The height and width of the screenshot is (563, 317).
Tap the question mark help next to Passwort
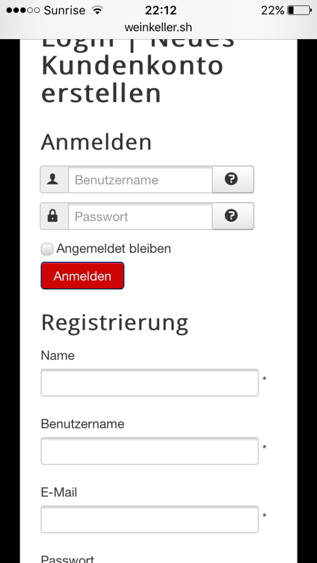click(x=232, y=216)
